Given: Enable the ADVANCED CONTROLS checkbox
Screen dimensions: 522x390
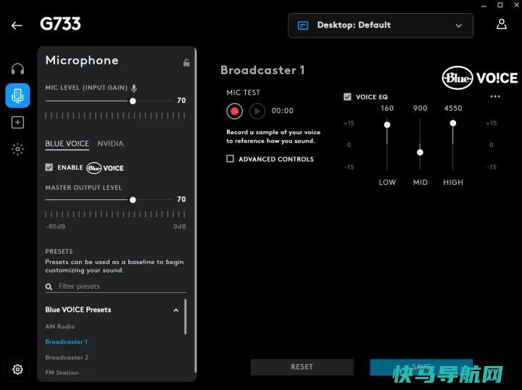Looking at the screenshot, I should pyautogui.click(x=230, y=159).
